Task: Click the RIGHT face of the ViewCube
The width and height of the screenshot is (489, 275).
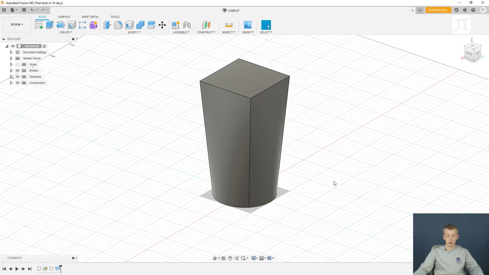Action: pyautogui.click(x=469, y=53)
